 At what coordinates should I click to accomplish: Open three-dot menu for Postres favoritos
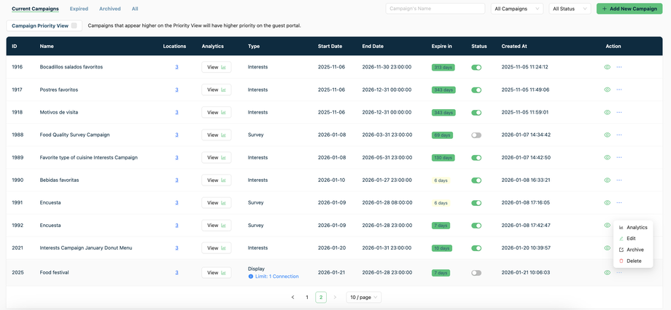tap(619, 90)
